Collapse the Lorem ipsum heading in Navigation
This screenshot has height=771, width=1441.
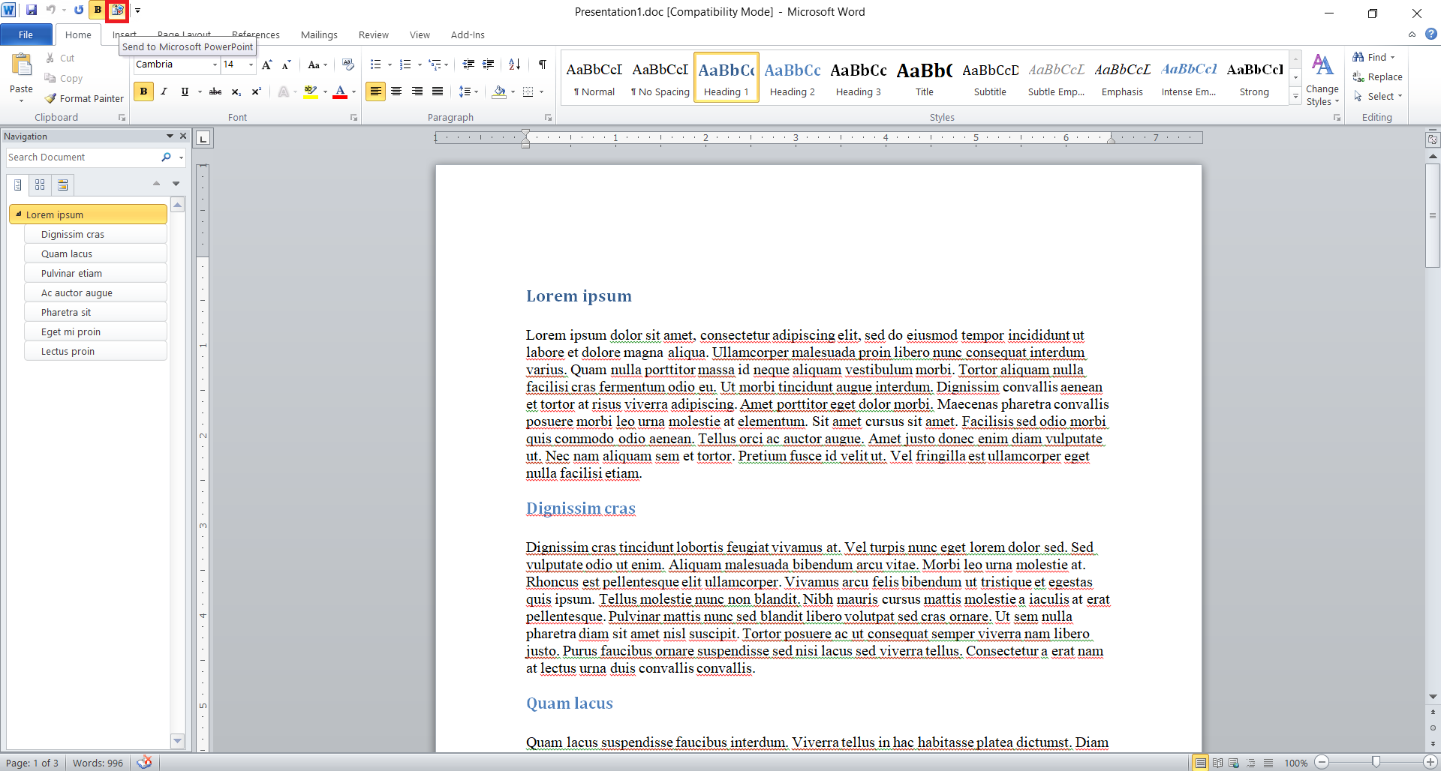point(19,214)
